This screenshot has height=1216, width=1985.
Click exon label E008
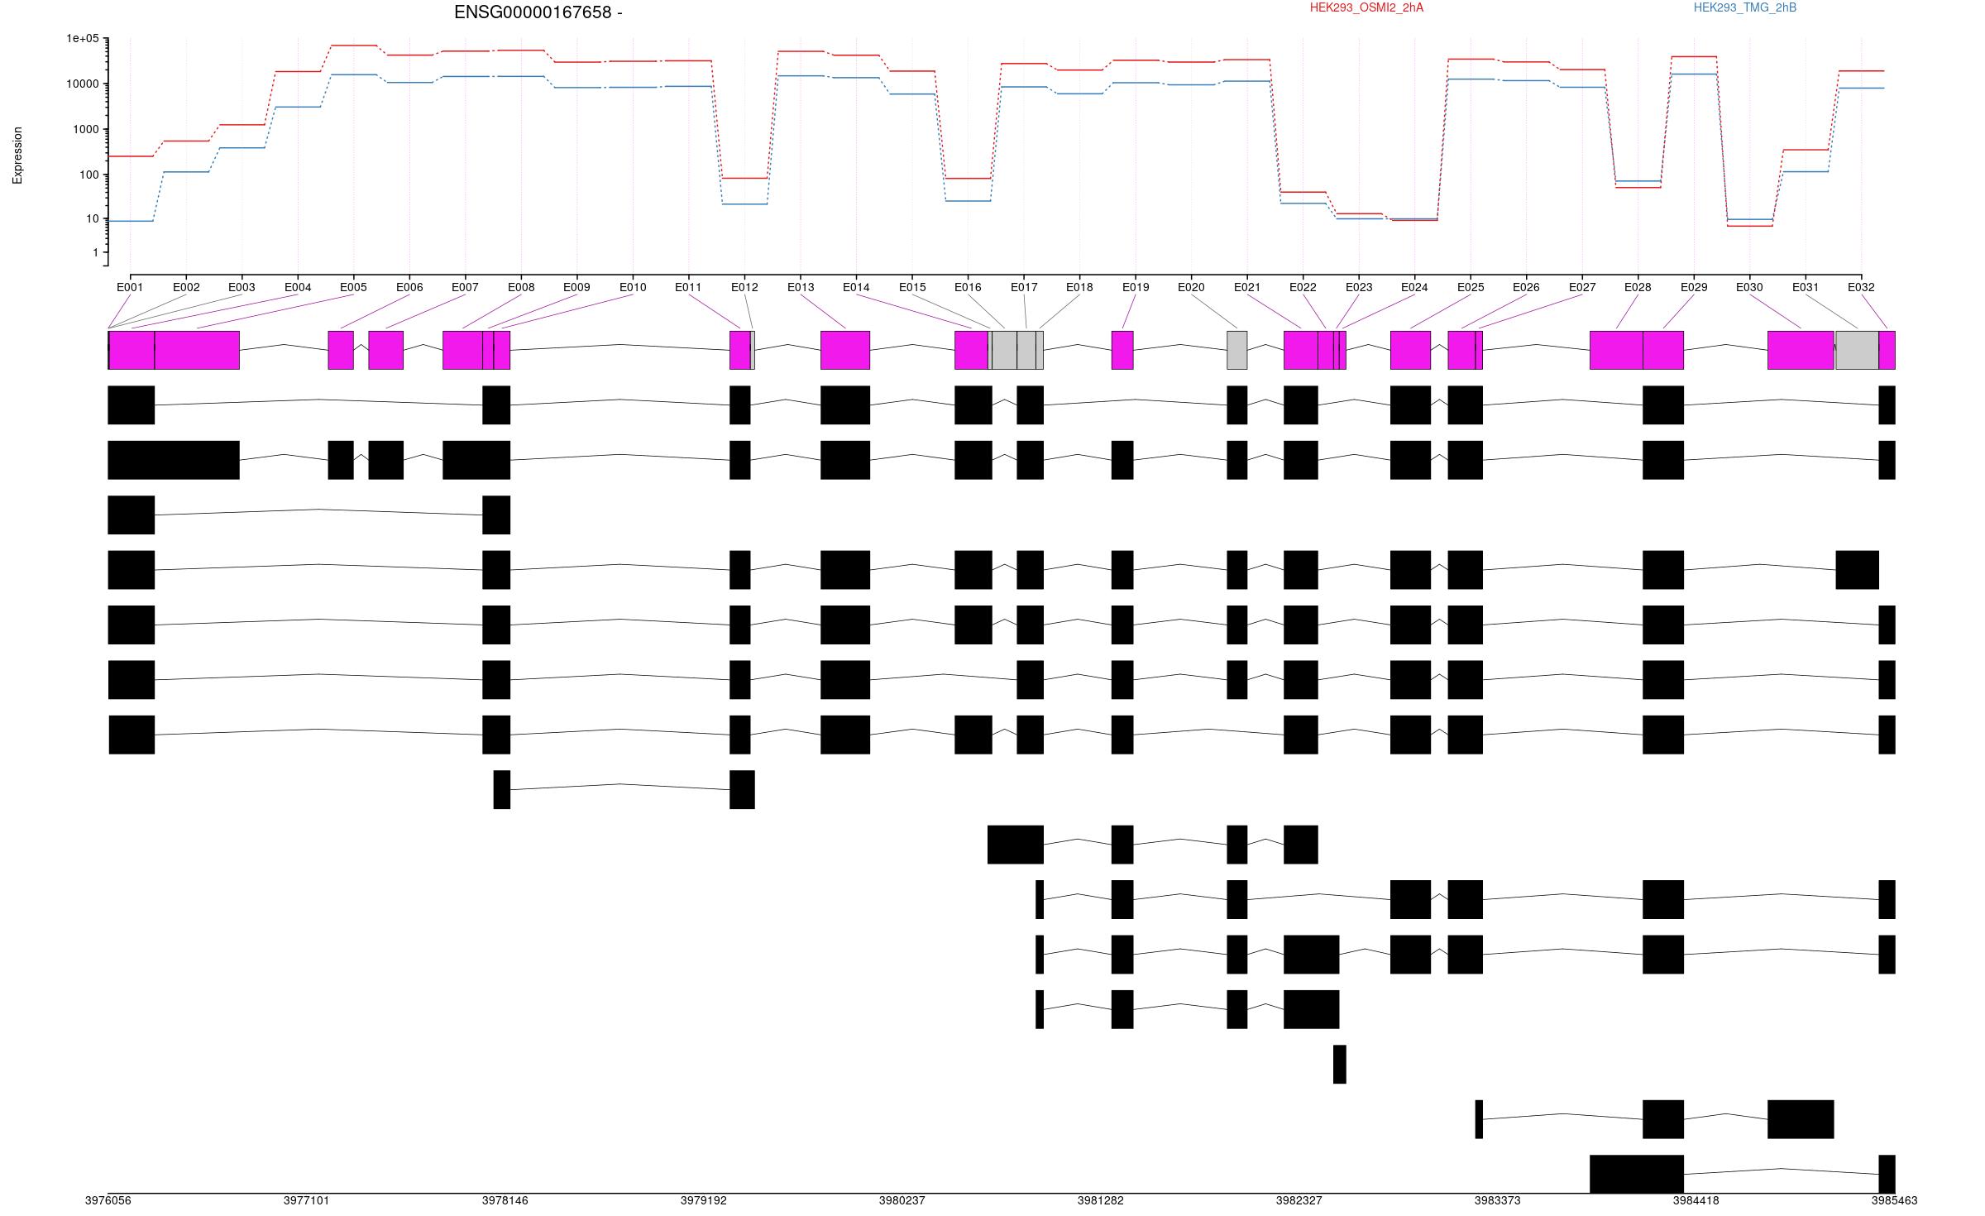521,287
